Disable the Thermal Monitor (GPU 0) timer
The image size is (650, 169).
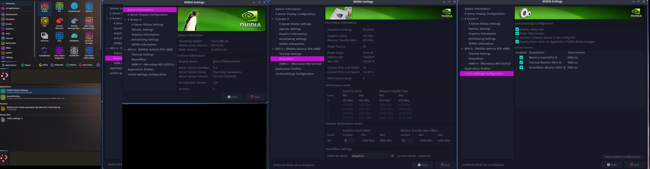tap(521, 63)
